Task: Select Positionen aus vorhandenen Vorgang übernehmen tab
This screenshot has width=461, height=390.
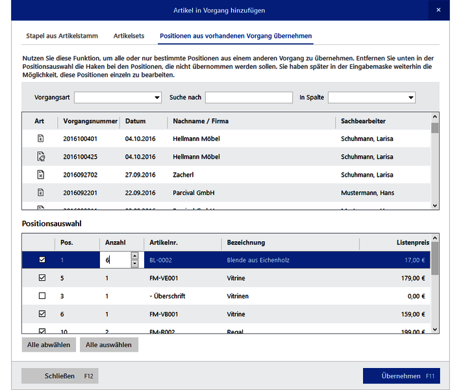Action: point(236,36)
